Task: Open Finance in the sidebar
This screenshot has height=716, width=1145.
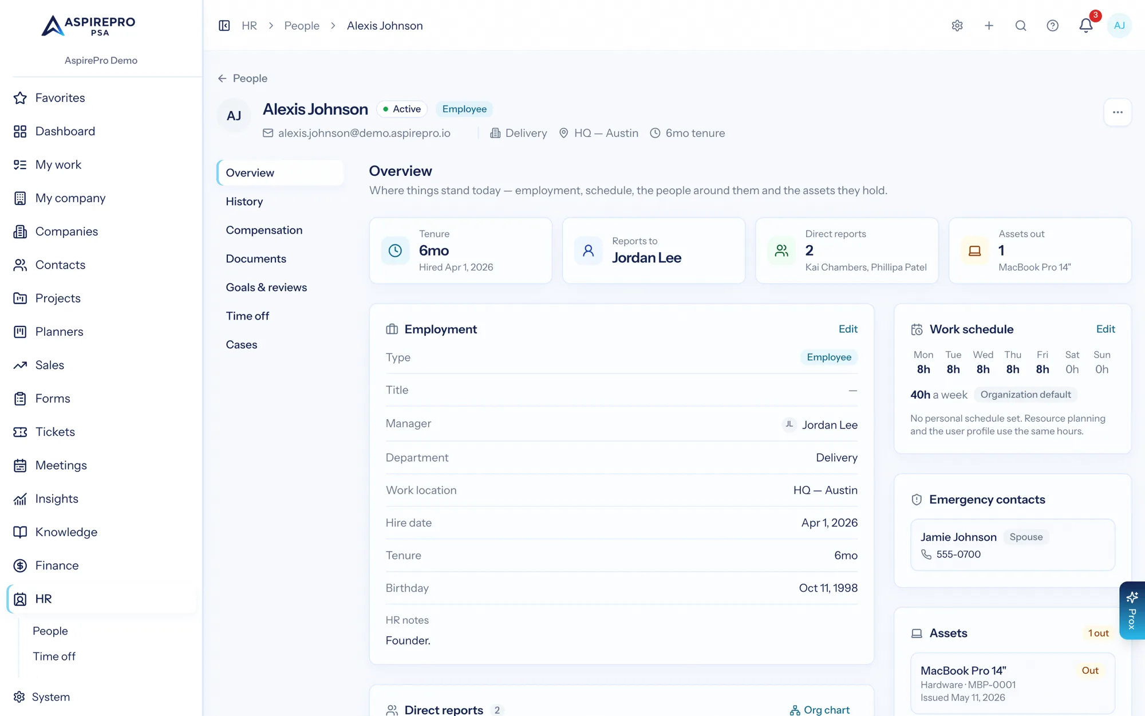Action: [x=101, y=565]
